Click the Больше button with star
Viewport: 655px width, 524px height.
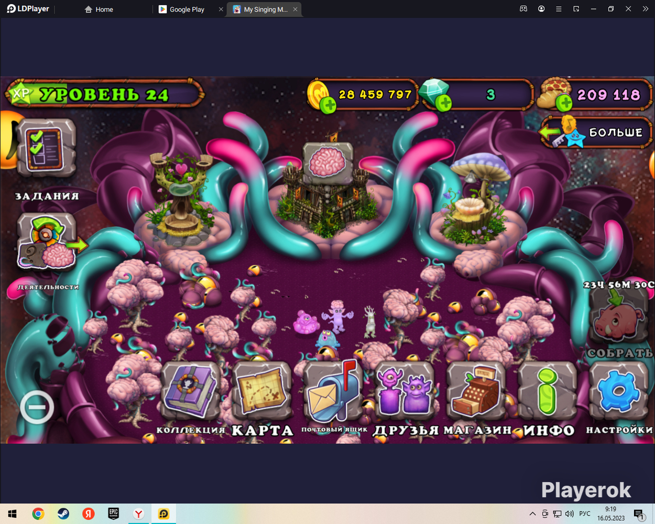597,132
